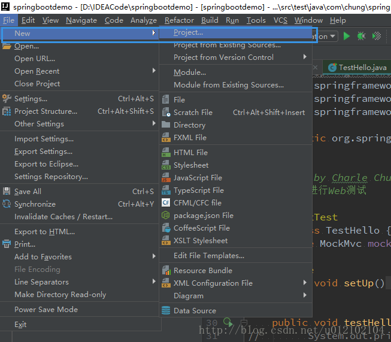Click the Directory folder icon
The height and width of the screenshot is (342, 391).
[166, 125]
